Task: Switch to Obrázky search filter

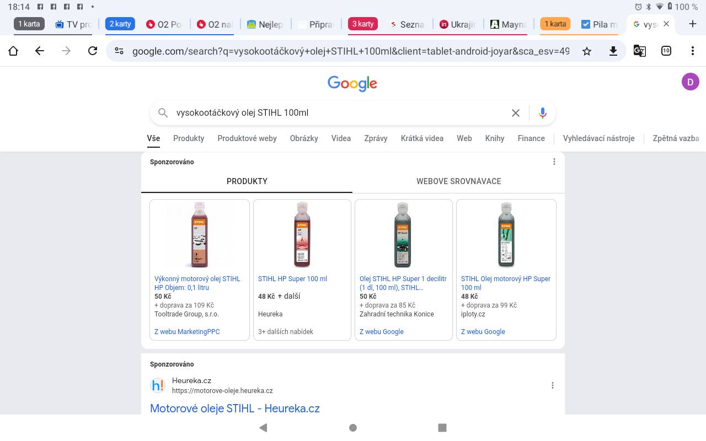Action: (x=304, y=138)
